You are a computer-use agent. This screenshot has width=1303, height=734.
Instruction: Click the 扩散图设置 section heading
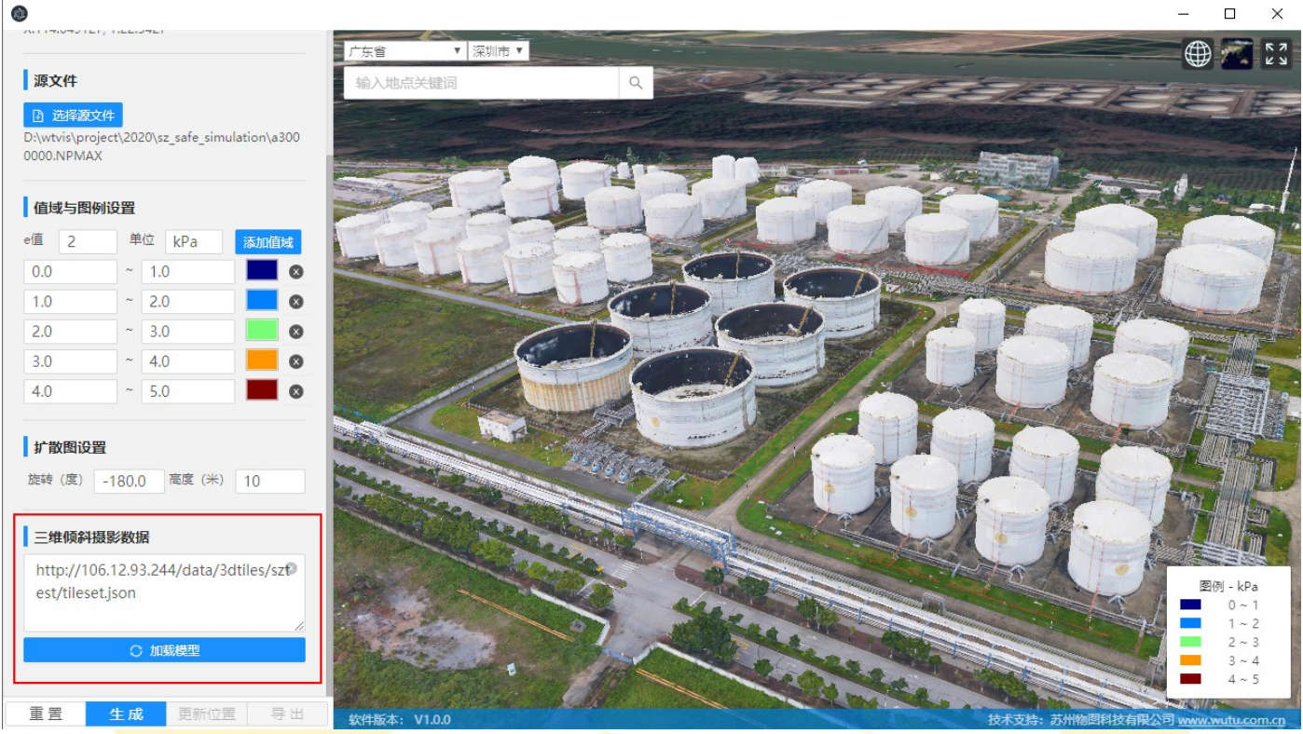point(70,448)
